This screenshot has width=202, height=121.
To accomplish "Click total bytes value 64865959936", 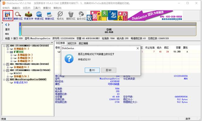I will pyautogui.click(x=181, y=97).
